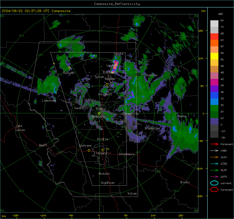Click the RedDeer city label
The image size is (234, 219).
pyautogui.click(x=110, y=79)
